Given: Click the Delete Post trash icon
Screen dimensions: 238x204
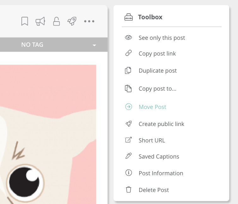Looking at the screenshot, I should [128, 189].
